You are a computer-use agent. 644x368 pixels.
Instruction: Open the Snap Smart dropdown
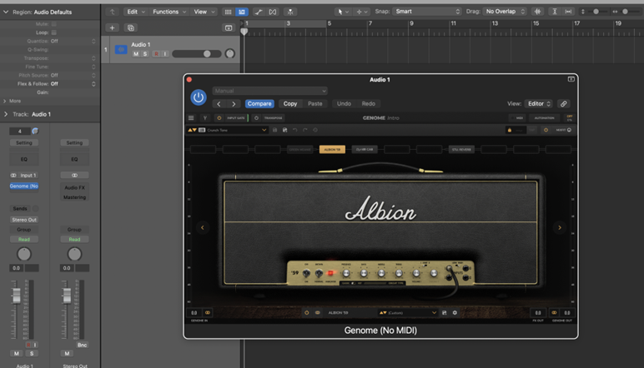tap(427, 12)
